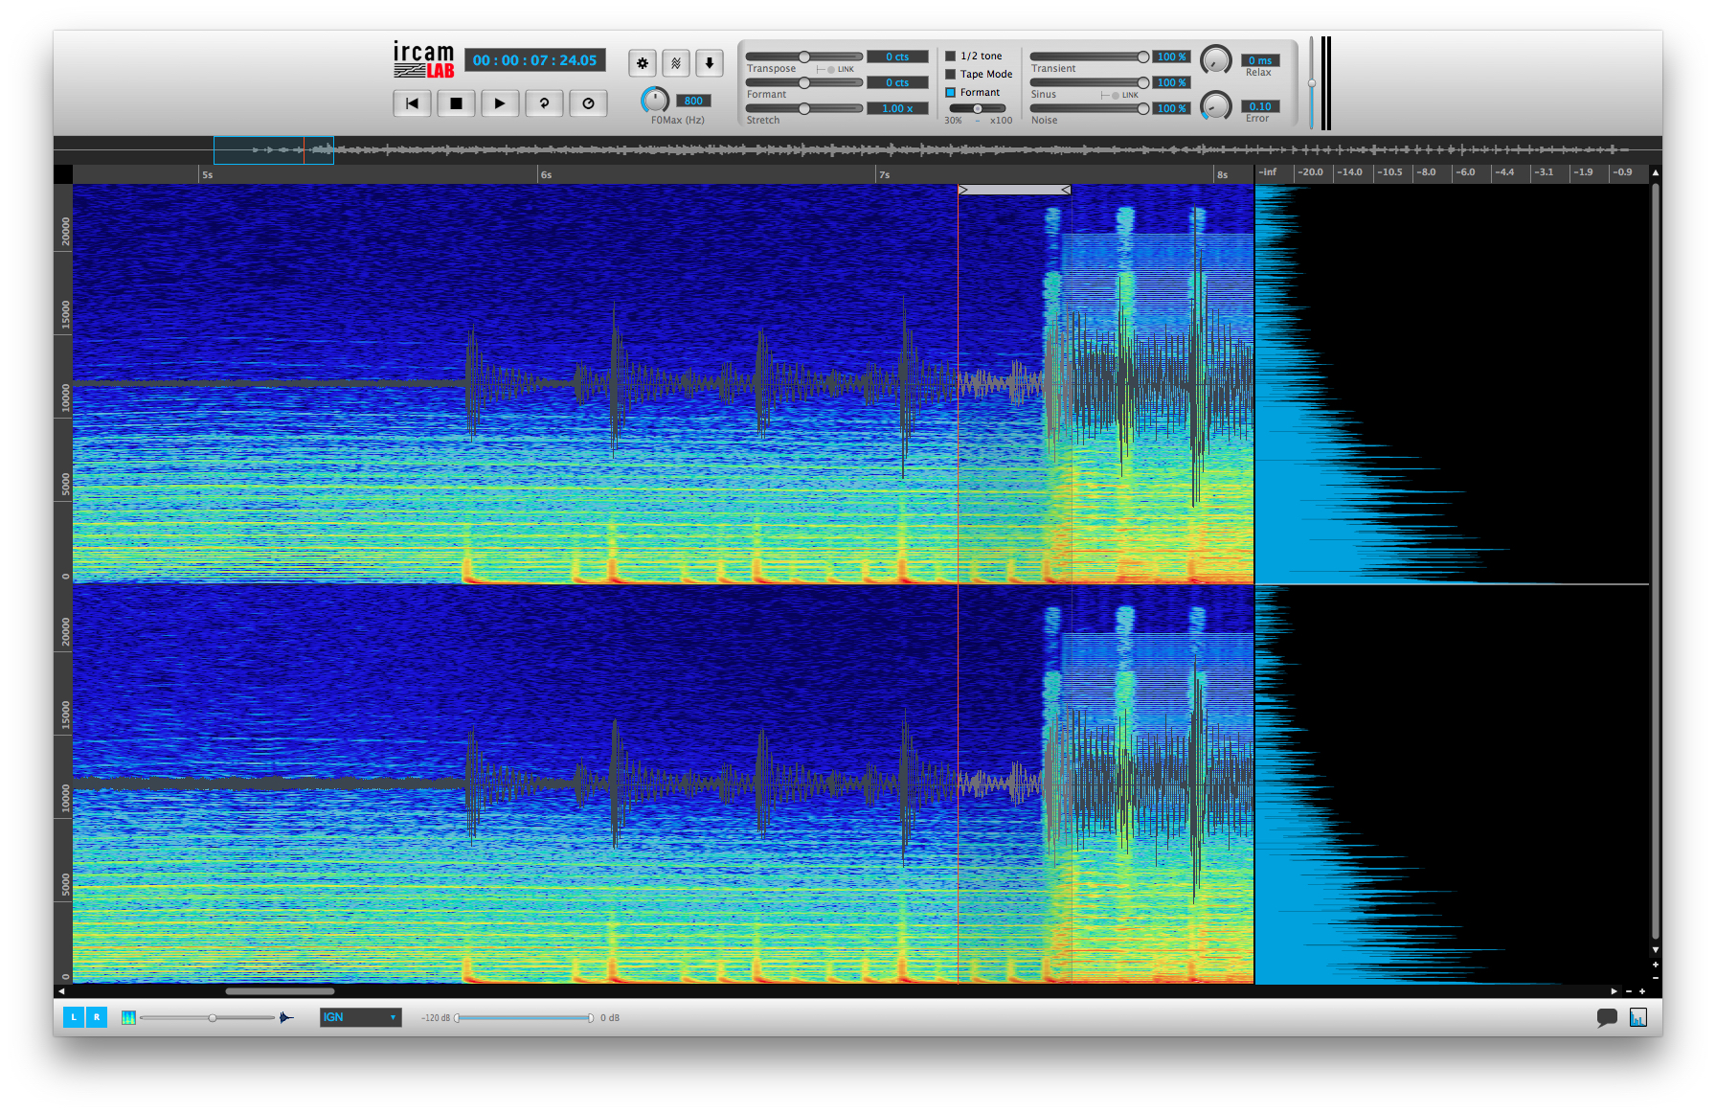Open the IGN dropdown menu
Image resolution: width=1716 pixels, height=1113 pixels.
point(359,1017)
